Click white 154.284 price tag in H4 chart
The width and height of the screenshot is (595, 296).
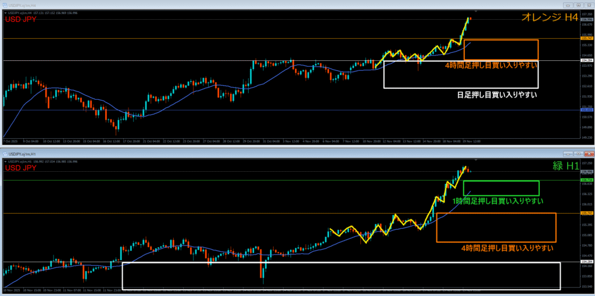[x=587, y=60]
